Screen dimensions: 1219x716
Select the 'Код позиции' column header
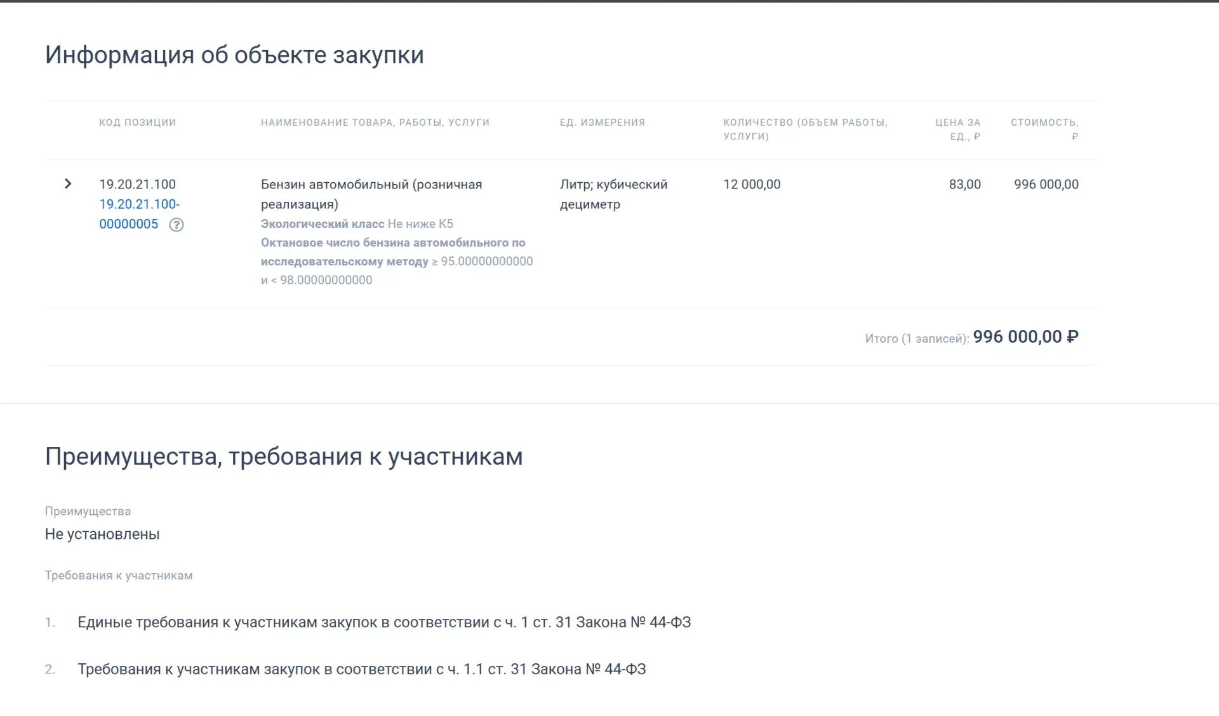tap(138, 123)
